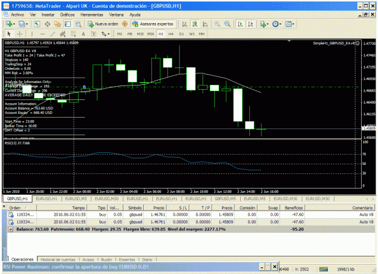Open the Historial de cuentas tab
378x274 pixels.
click(x=58, y=259)
